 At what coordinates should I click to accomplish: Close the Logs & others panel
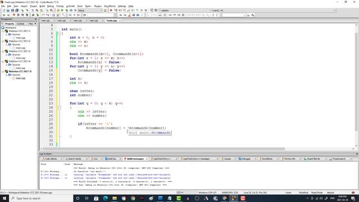[357, 154]
